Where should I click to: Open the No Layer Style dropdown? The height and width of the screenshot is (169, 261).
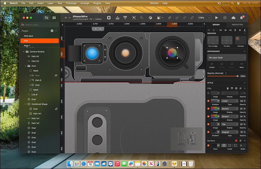(x=227, y=57)
